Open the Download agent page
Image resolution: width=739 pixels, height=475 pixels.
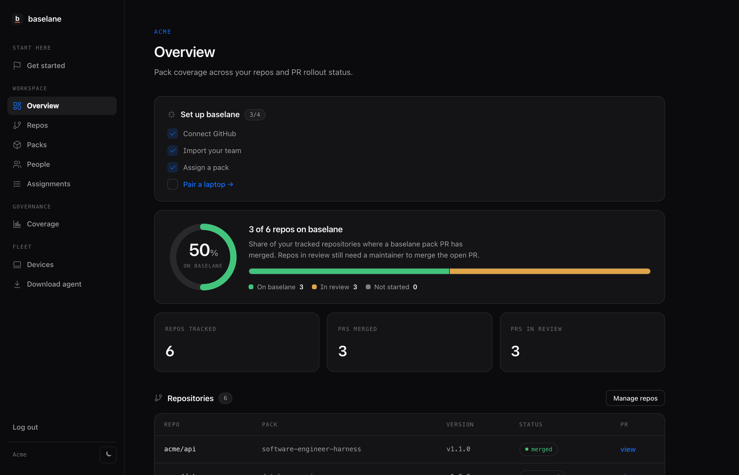(62, 284)
